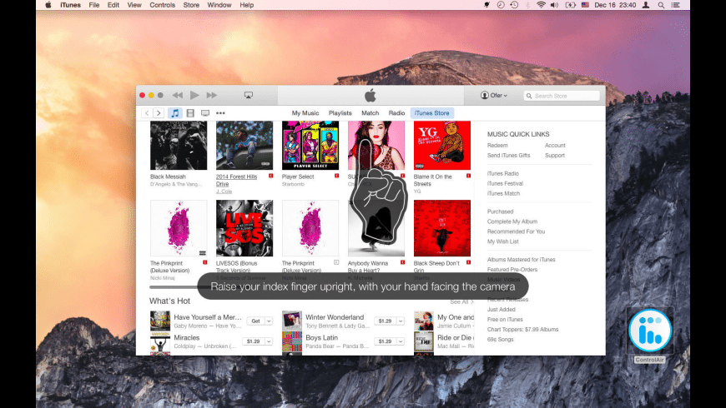Open the 69¢ Songs link
The width and height of the screenshot is (726, 408).
click(500, 340)
